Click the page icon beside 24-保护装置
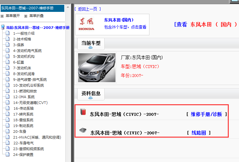The width and height of the screenshot is (239, 162). [8, 155]
